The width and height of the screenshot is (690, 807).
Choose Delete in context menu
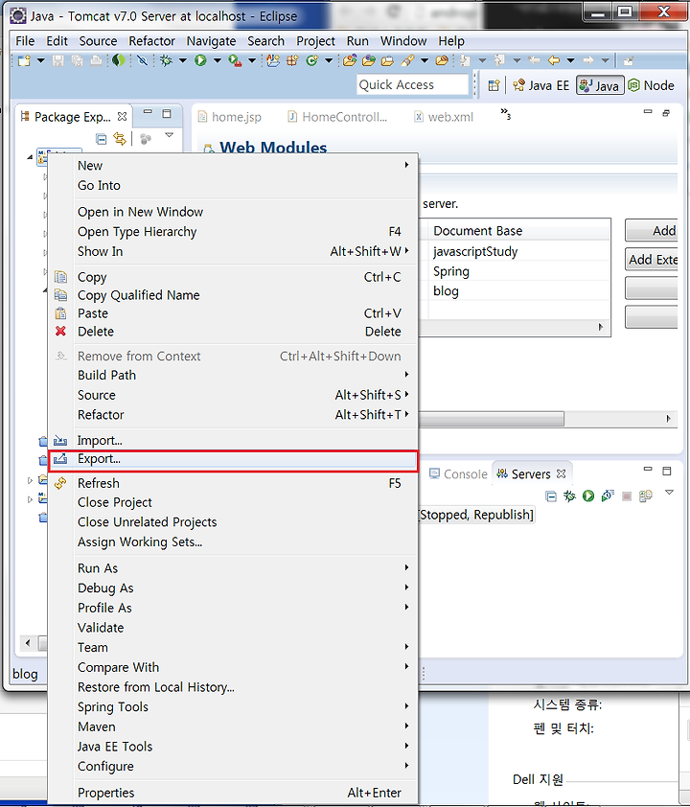233,332
